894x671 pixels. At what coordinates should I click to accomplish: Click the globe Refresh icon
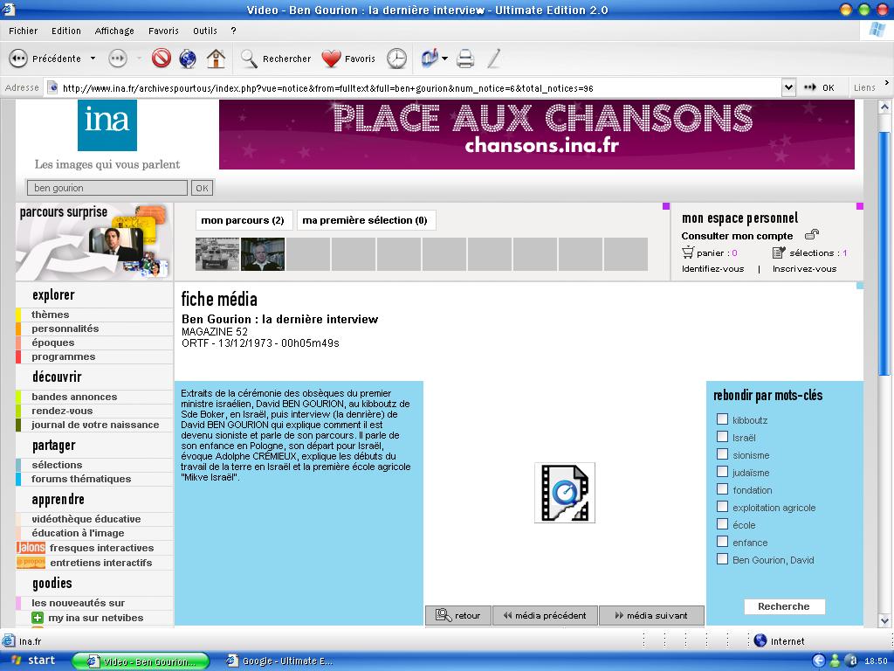pos(188,59)
